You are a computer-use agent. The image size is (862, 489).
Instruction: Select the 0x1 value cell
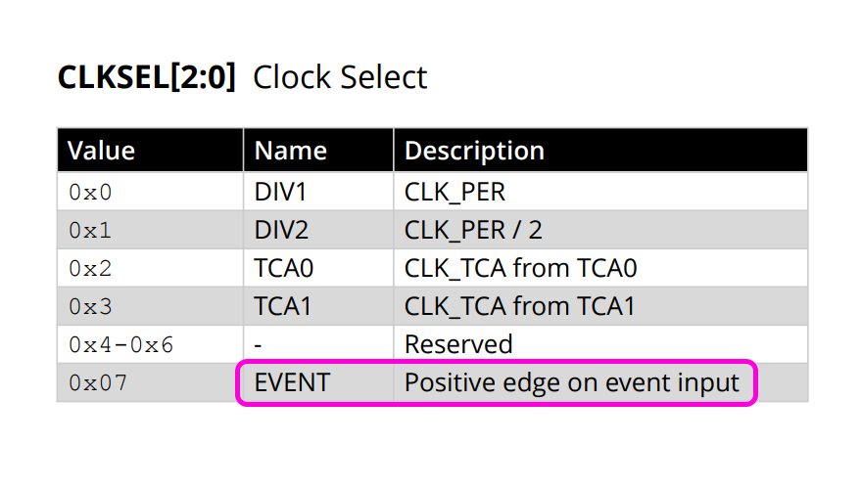pos(91,230)
